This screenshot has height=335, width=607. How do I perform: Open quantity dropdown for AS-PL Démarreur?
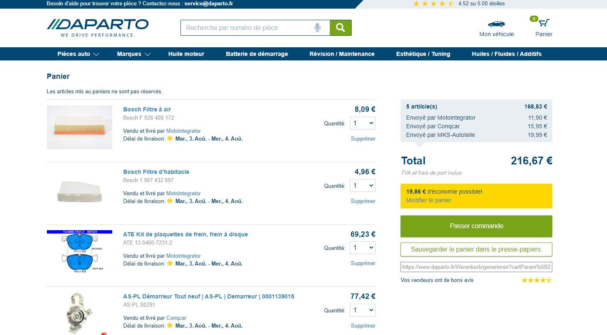pos(363,310)
